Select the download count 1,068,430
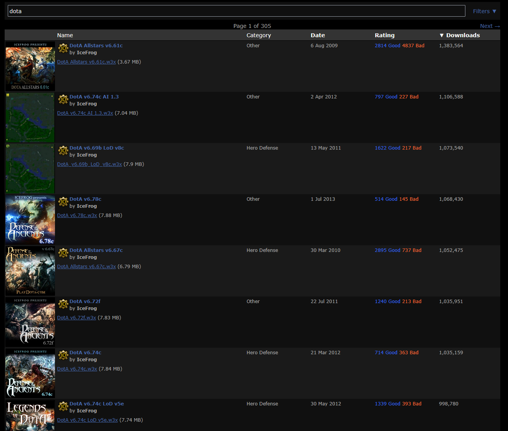Image resolution: width=508 pixels, height=431 pixels. pos(451,199)
